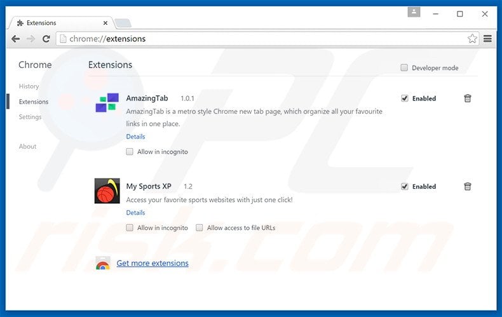The height and width of the screenshot is (317, 502).
Task: Allow AmazingTab in incognito
Action: [130, 151]
